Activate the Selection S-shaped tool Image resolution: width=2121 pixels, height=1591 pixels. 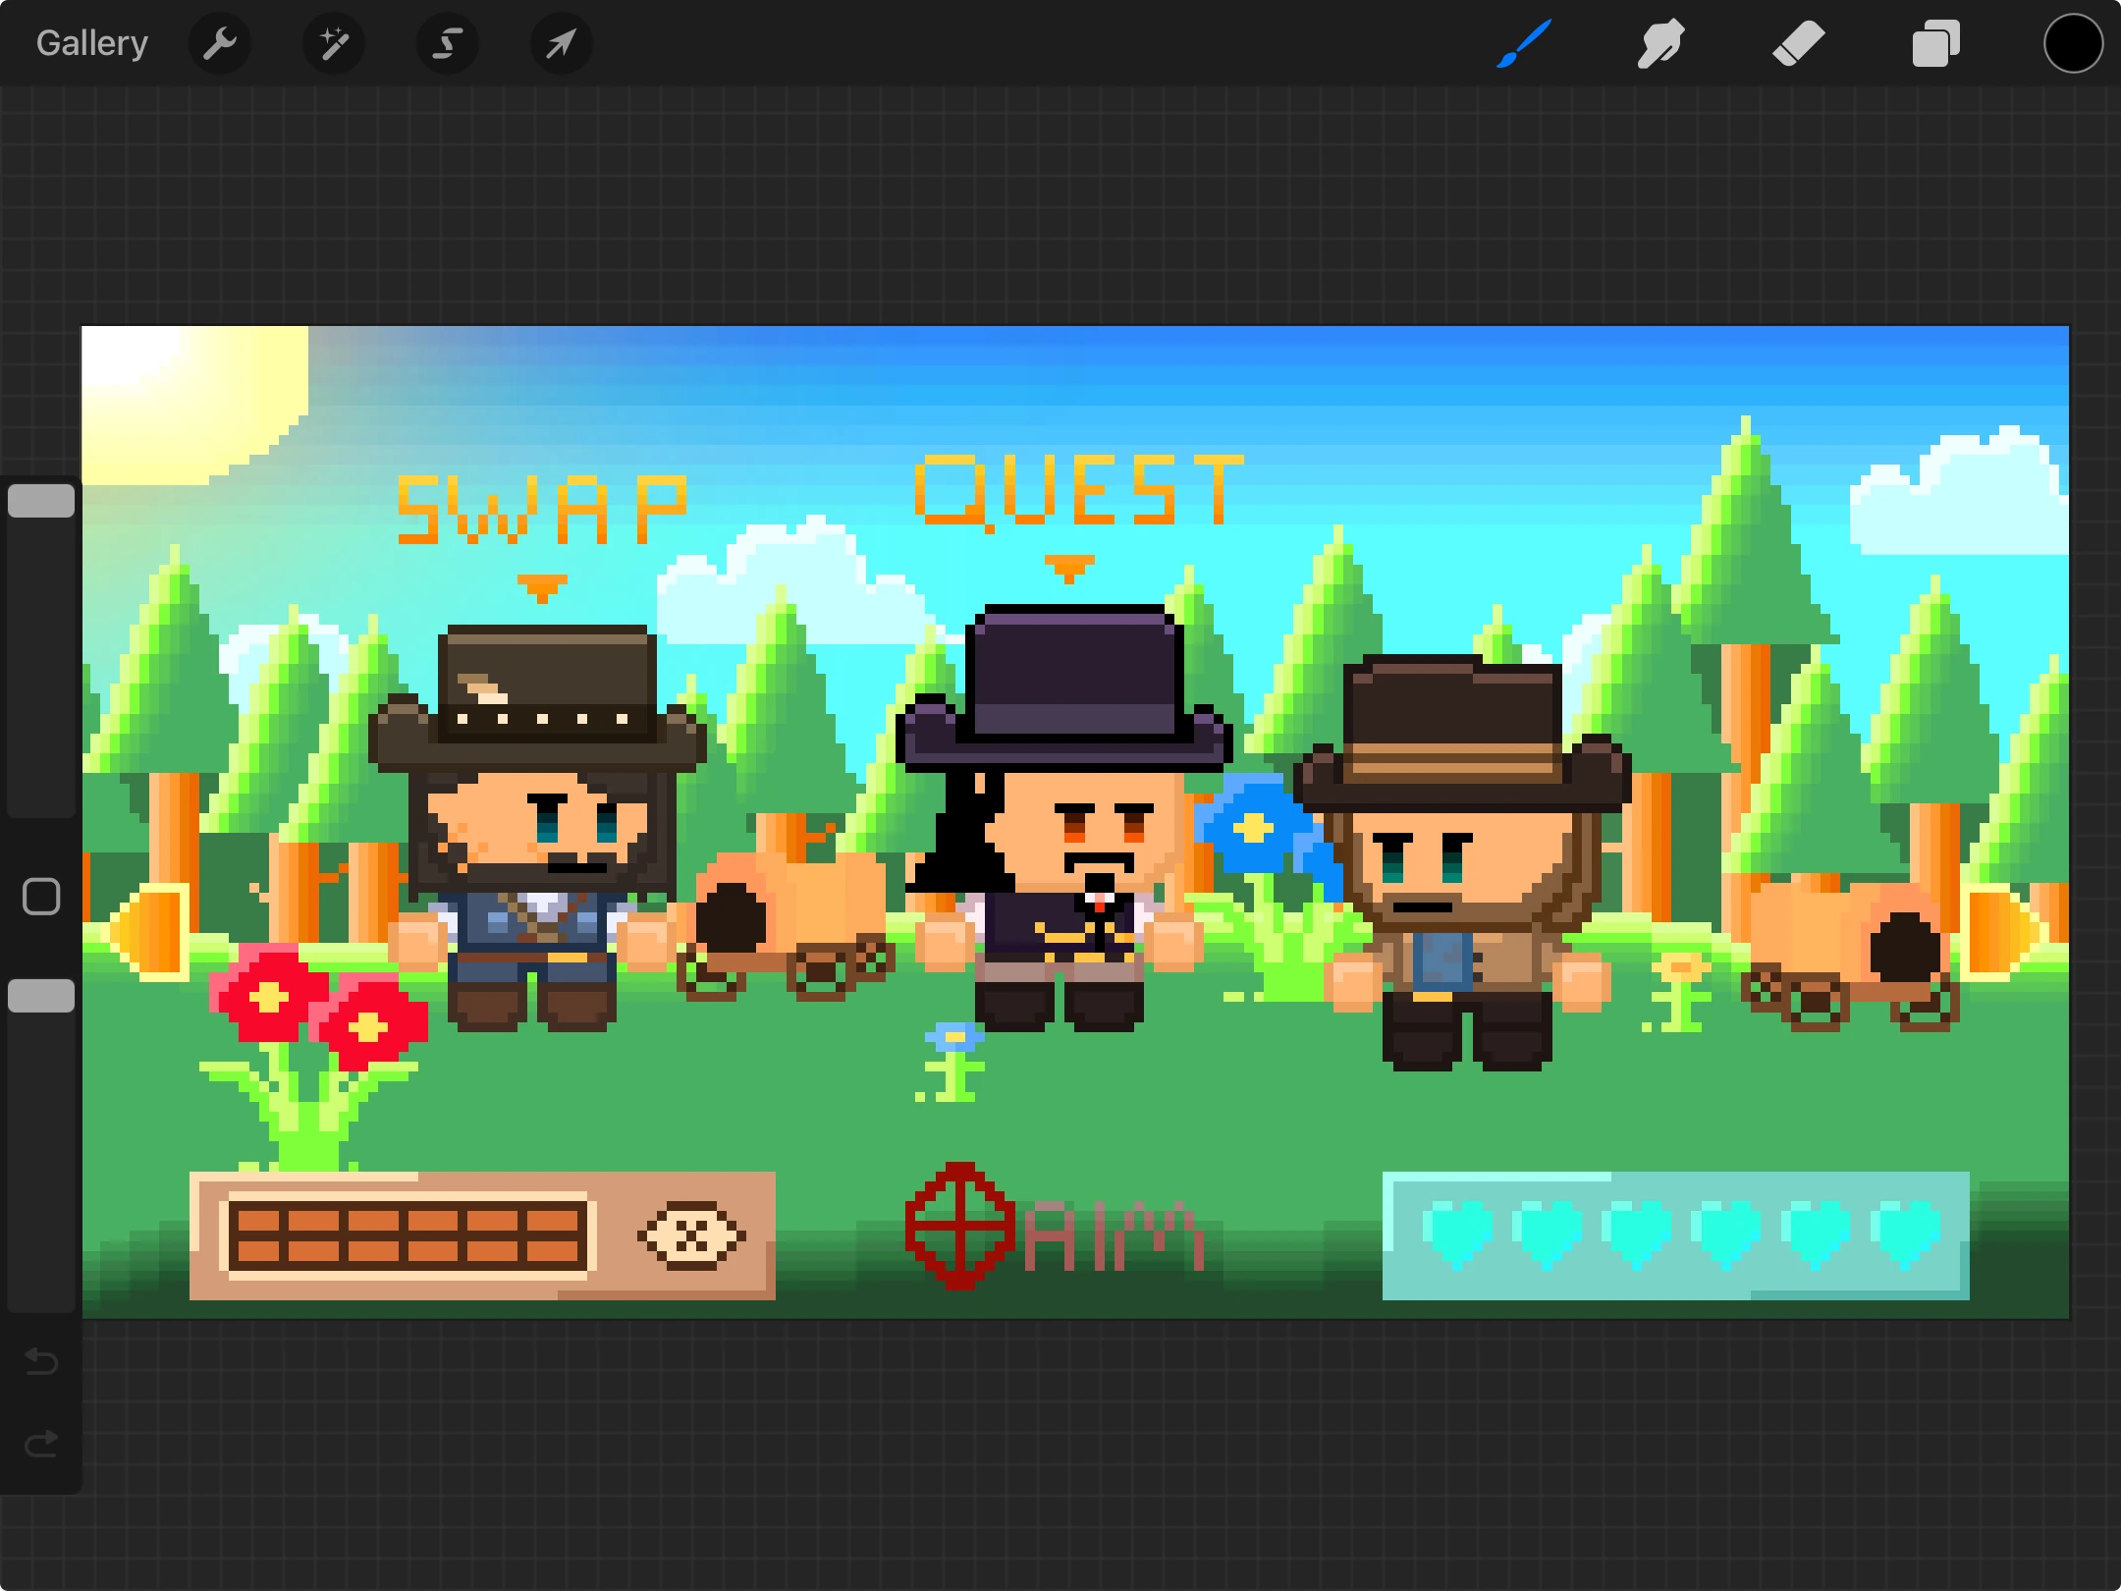[448, 43]
